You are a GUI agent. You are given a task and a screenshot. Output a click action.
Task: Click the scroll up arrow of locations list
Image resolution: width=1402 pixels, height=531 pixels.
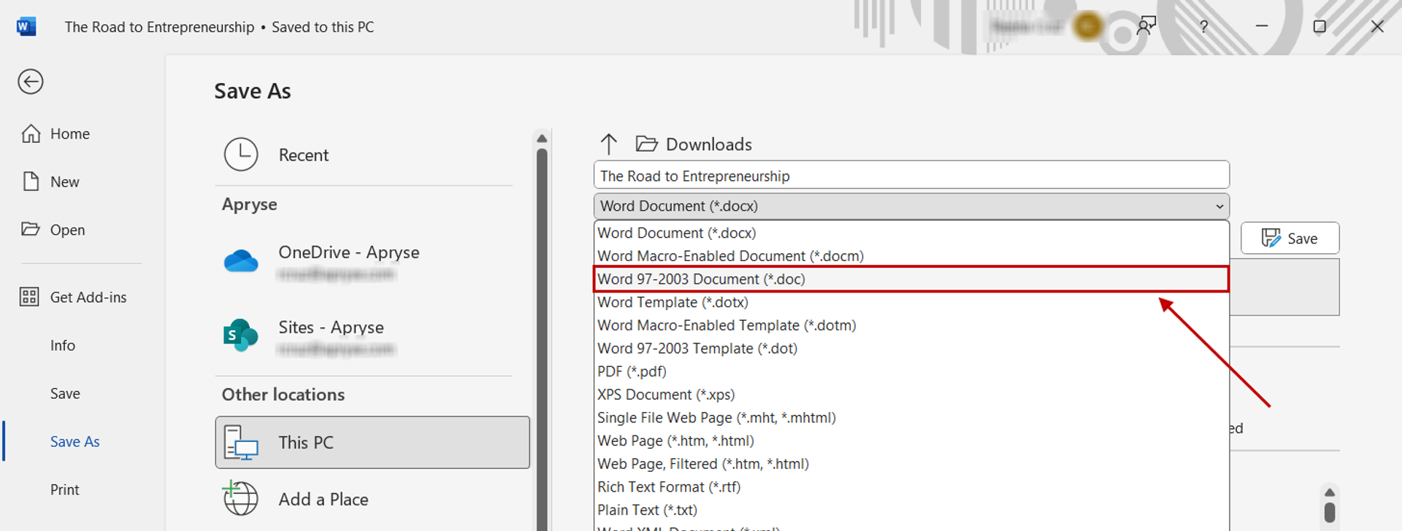click(542, 138)
